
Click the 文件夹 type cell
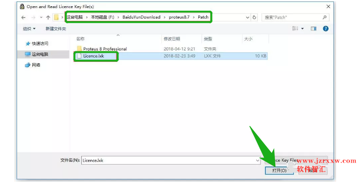[210, 49]
